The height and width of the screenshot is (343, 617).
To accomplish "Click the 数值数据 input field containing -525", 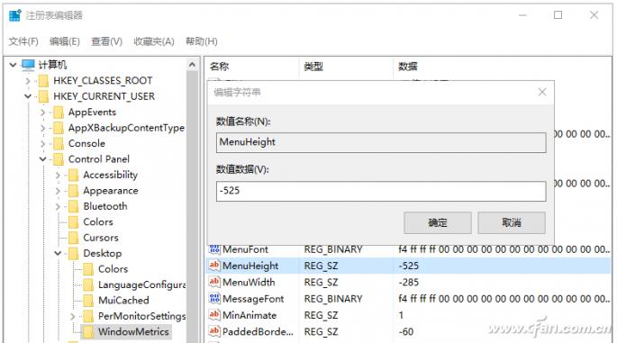I will coord(381,191).
